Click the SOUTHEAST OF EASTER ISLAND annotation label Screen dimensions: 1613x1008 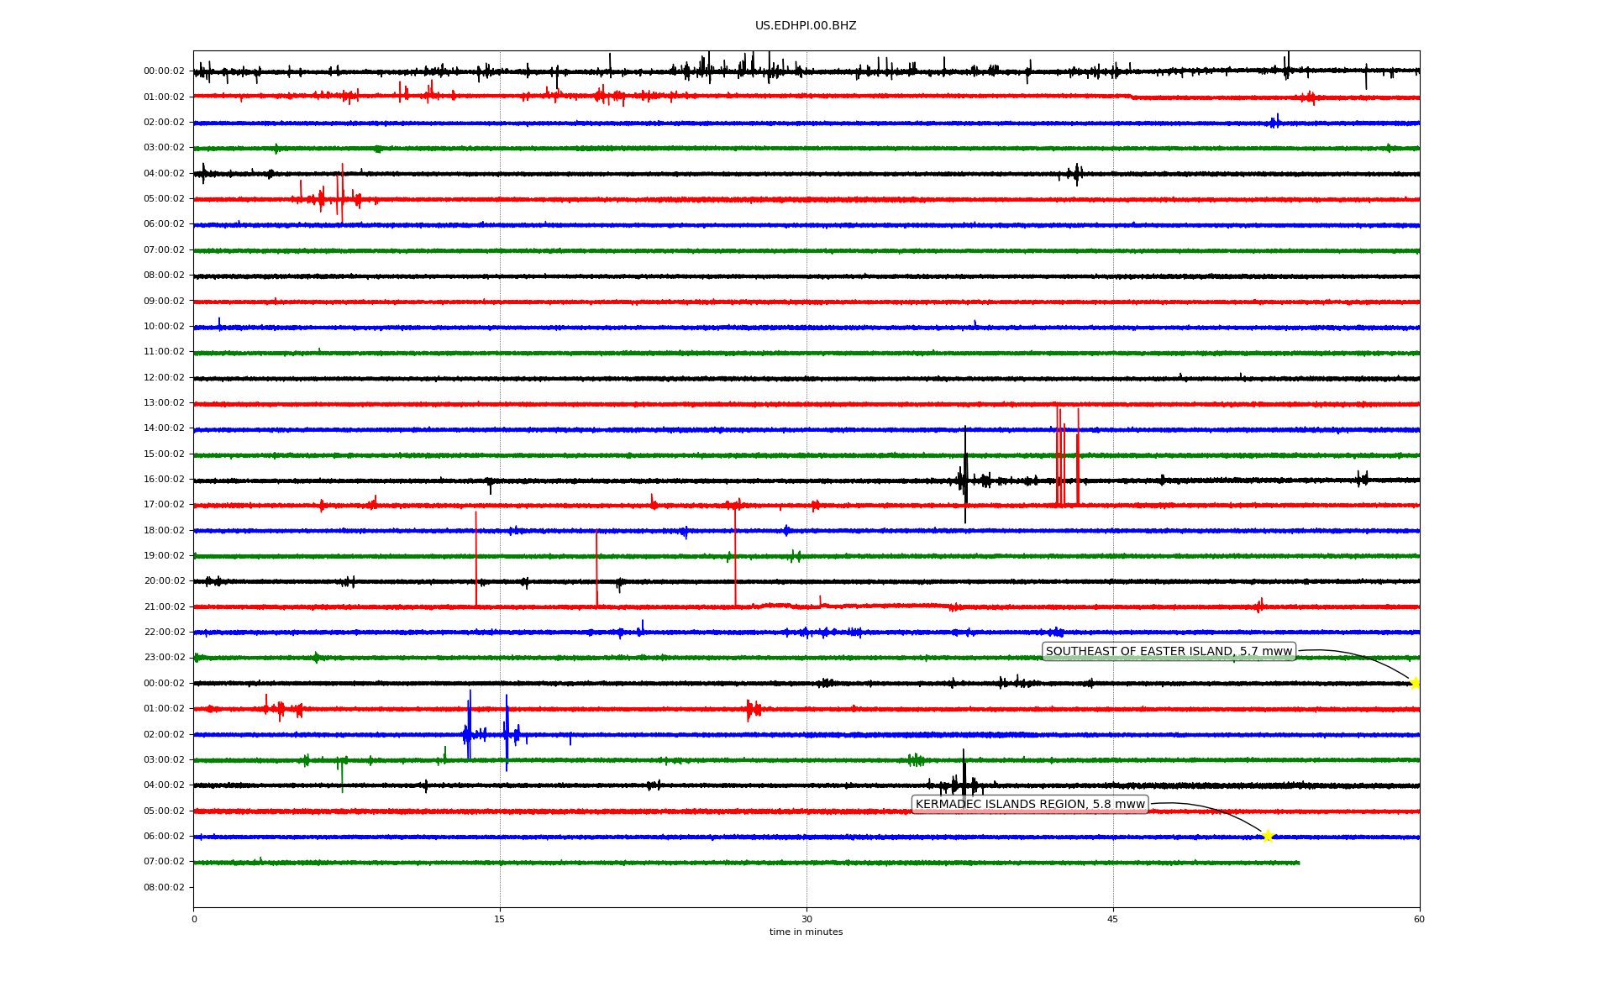click(x=1169, y=652)
